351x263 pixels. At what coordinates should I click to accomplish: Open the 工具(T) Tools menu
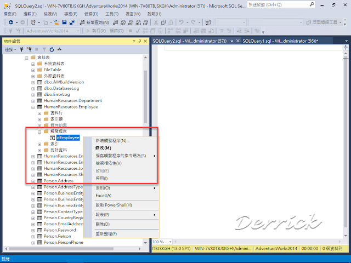(112, 14)
